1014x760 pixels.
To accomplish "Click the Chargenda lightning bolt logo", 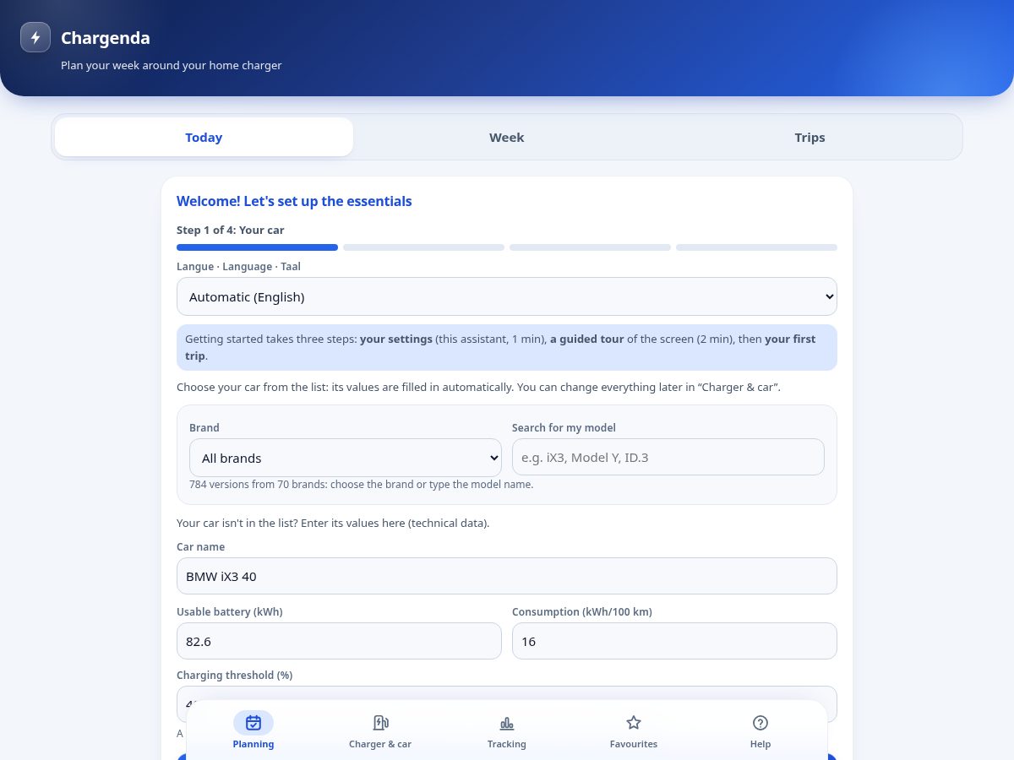I will click(35, 37).
